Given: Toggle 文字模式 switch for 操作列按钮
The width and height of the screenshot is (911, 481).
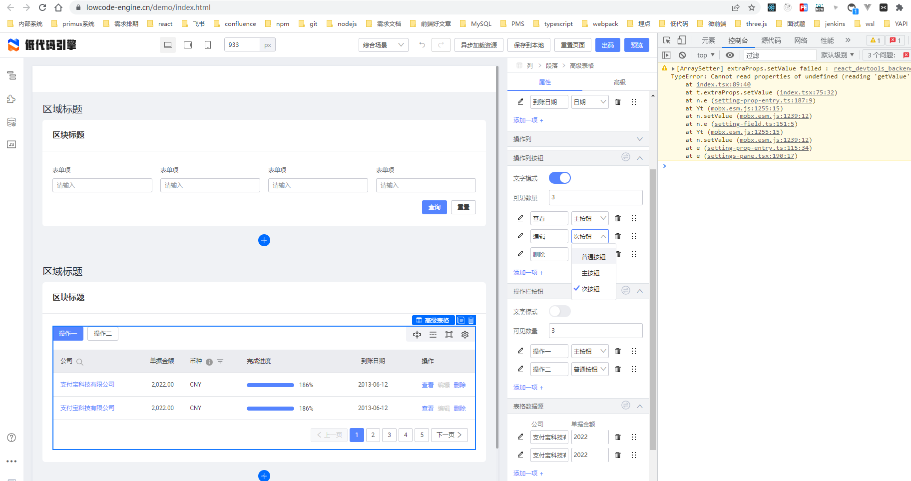Looking at the screenshot, I should [560, 178].
